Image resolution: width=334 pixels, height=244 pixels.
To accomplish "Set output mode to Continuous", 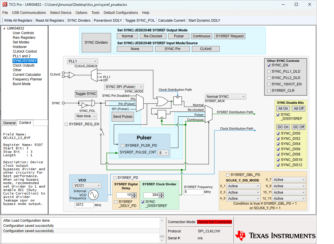I will [x=202, y=36].
